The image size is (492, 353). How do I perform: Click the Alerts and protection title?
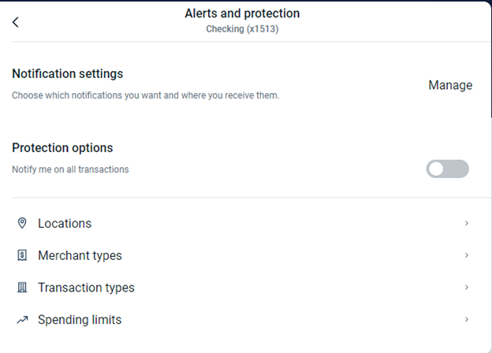click(x=242, y=13)
